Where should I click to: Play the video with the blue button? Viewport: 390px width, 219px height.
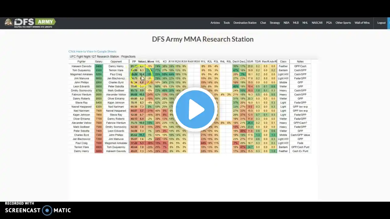tap(195, 109)
